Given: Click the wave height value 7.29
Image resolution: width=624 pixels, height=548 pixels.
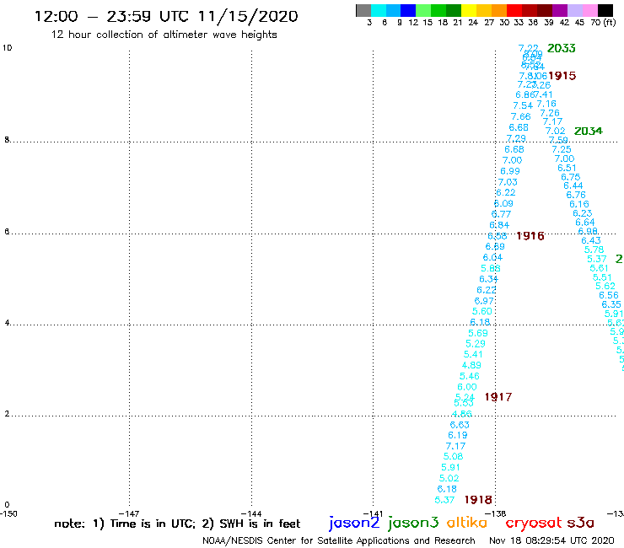Looking at the screenshot, I should click(516, 138).
